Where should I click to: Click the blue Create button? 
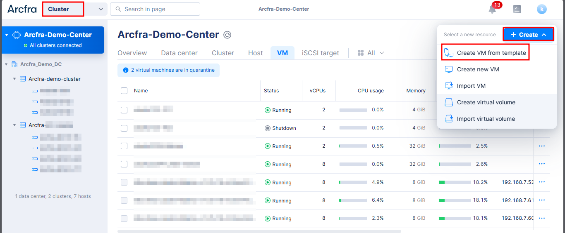[x=528, y=35]
